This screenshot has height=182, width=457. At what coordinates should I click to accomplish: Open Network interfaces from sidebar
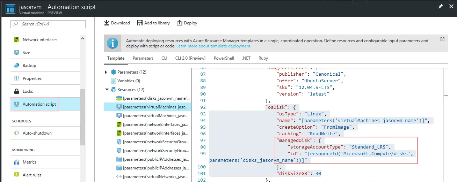[x=40, y=40]
